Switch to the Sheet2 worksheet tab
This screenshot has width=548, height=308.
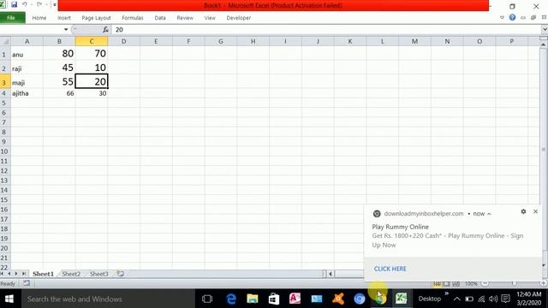point(71,274)
